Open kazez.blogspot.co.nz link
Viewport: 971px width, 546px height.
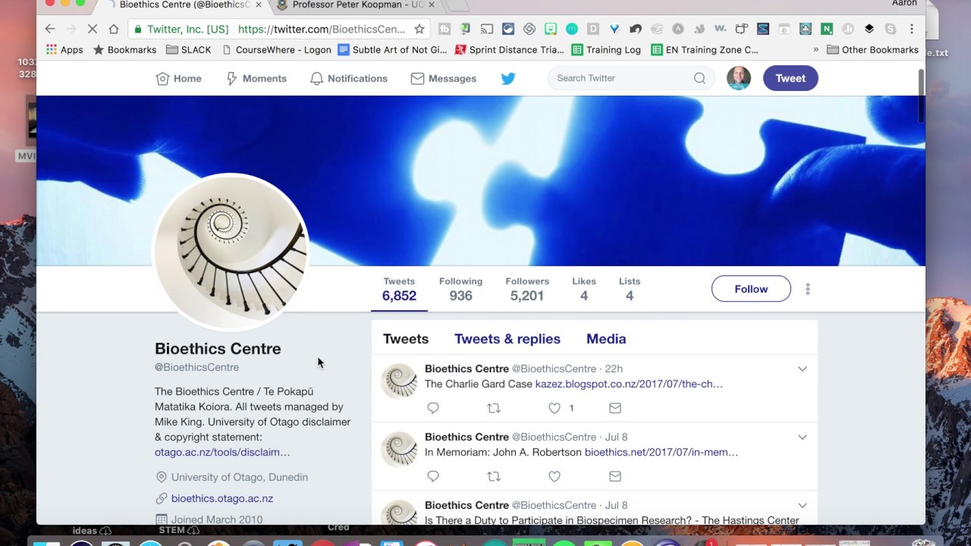click(x=629, y=384)
